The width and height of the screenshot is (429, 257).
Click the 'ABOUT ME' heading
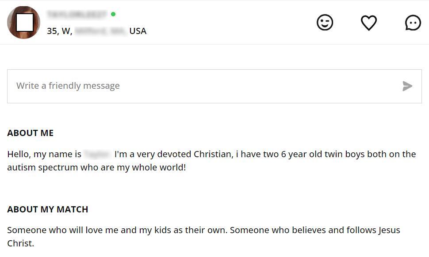tap(30, 133)
